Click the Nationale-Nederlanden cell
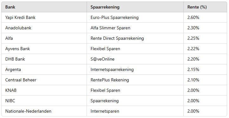Screen dimensions: 229x118 pyautogui.click(x=44, y=111)
